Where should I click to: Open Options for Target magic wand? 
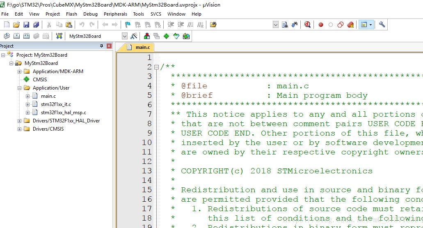[x=134, y=36]
